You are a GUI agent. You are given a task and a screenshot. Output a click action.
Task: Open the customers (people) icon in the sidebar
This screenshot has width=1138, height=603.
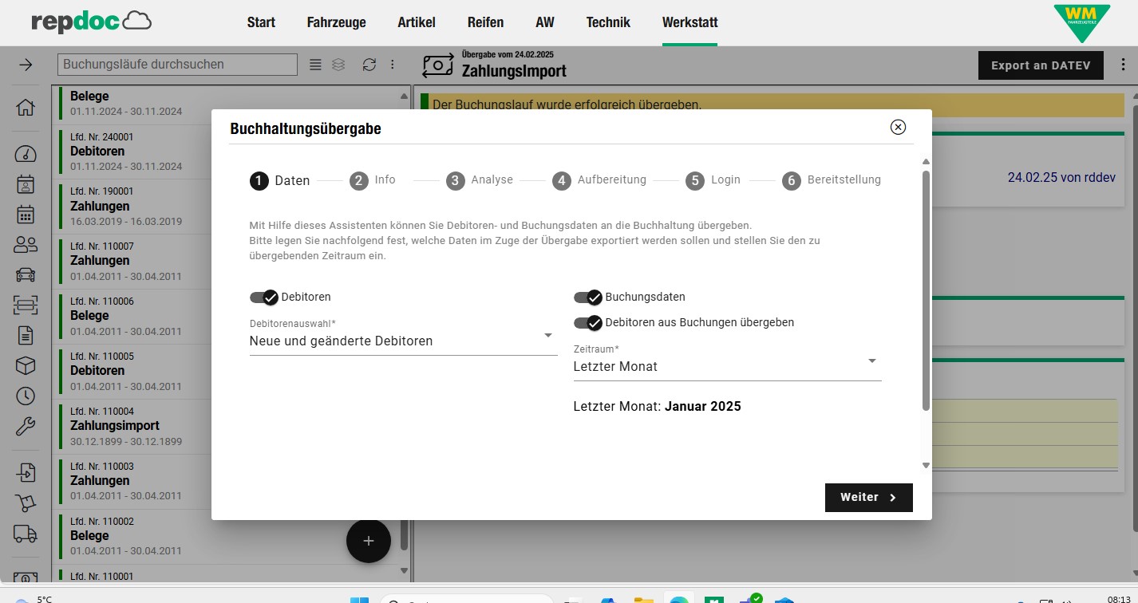(x=26, y=245)
